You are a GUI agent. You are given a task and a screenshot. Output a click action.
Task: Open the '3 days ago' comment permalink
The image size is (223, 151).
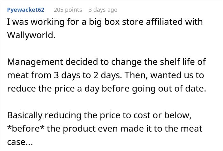point(103,10)
